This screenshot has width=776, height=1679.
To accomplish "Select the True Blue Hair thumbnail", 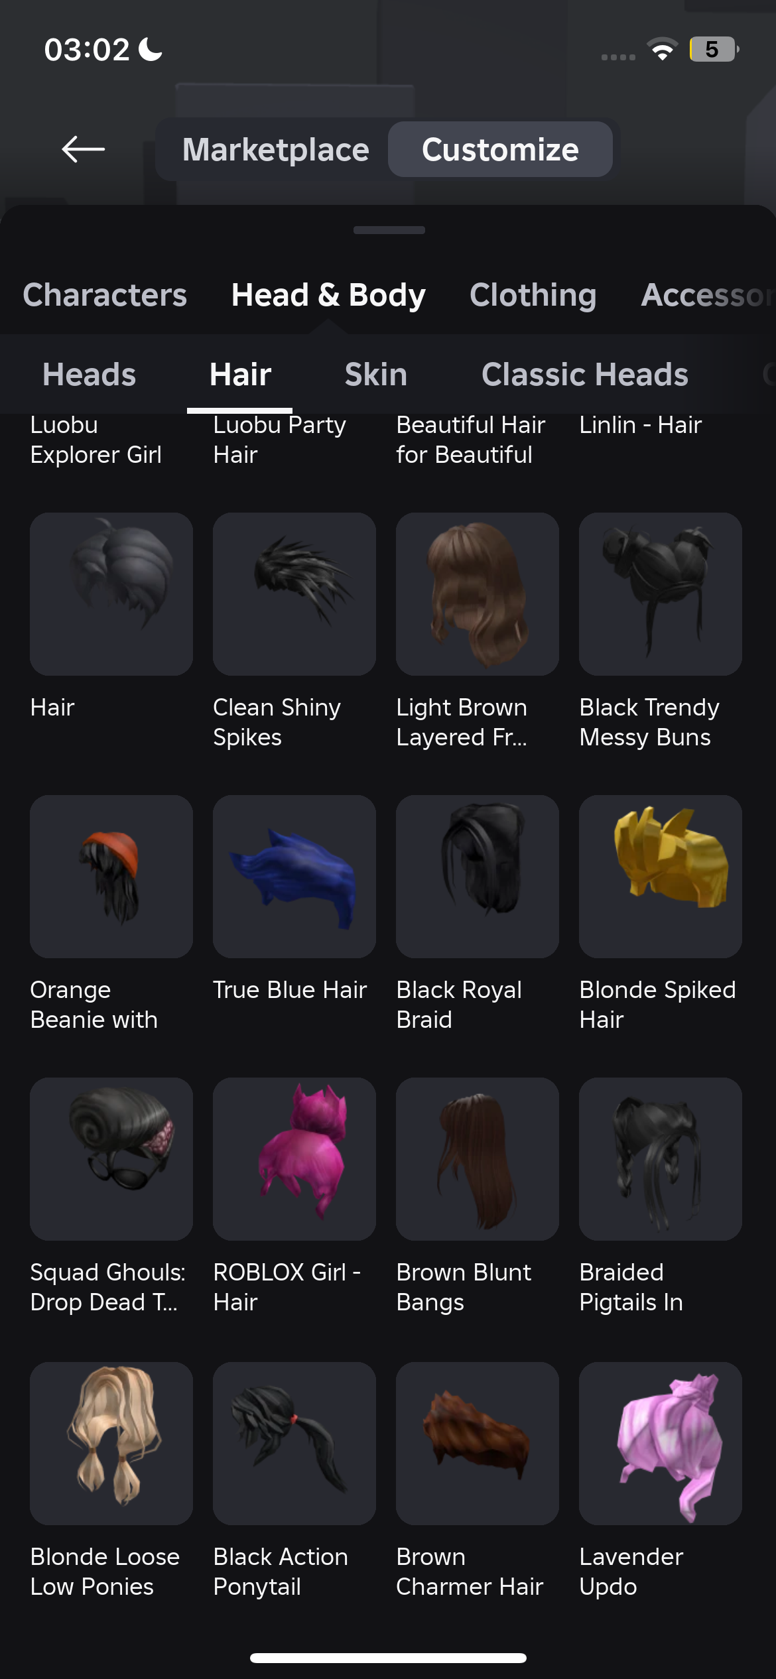I will tap(294, 877).
